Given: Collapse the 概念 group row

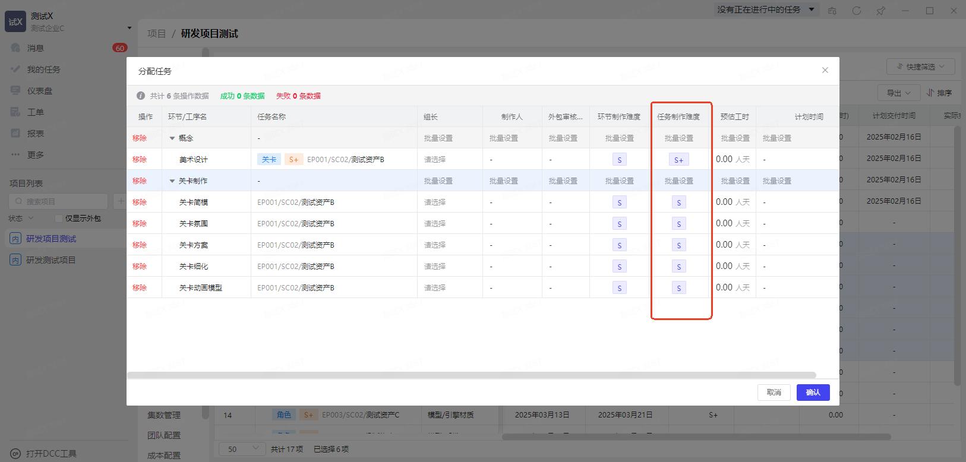Looking at the screenshot, I should click(x=172, y=138).
